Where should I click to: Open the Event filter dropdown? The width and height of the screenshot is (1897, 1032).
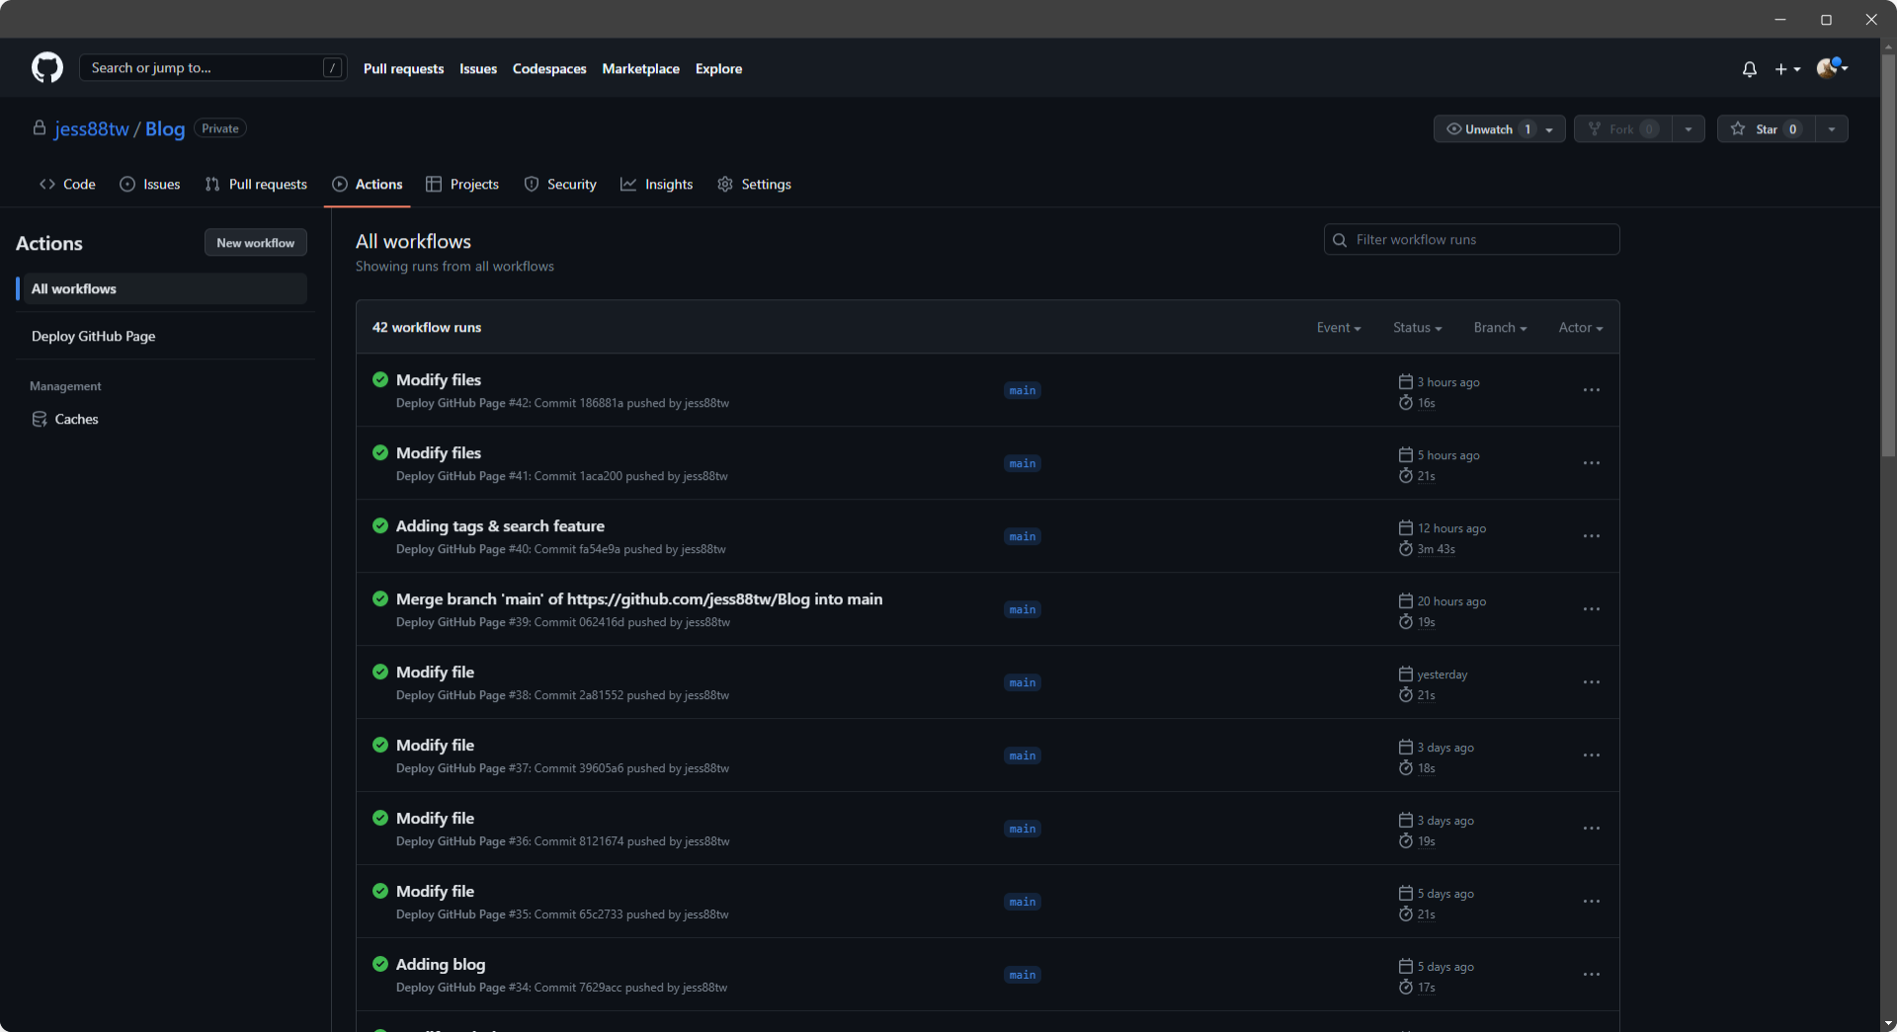[1339, 328]
